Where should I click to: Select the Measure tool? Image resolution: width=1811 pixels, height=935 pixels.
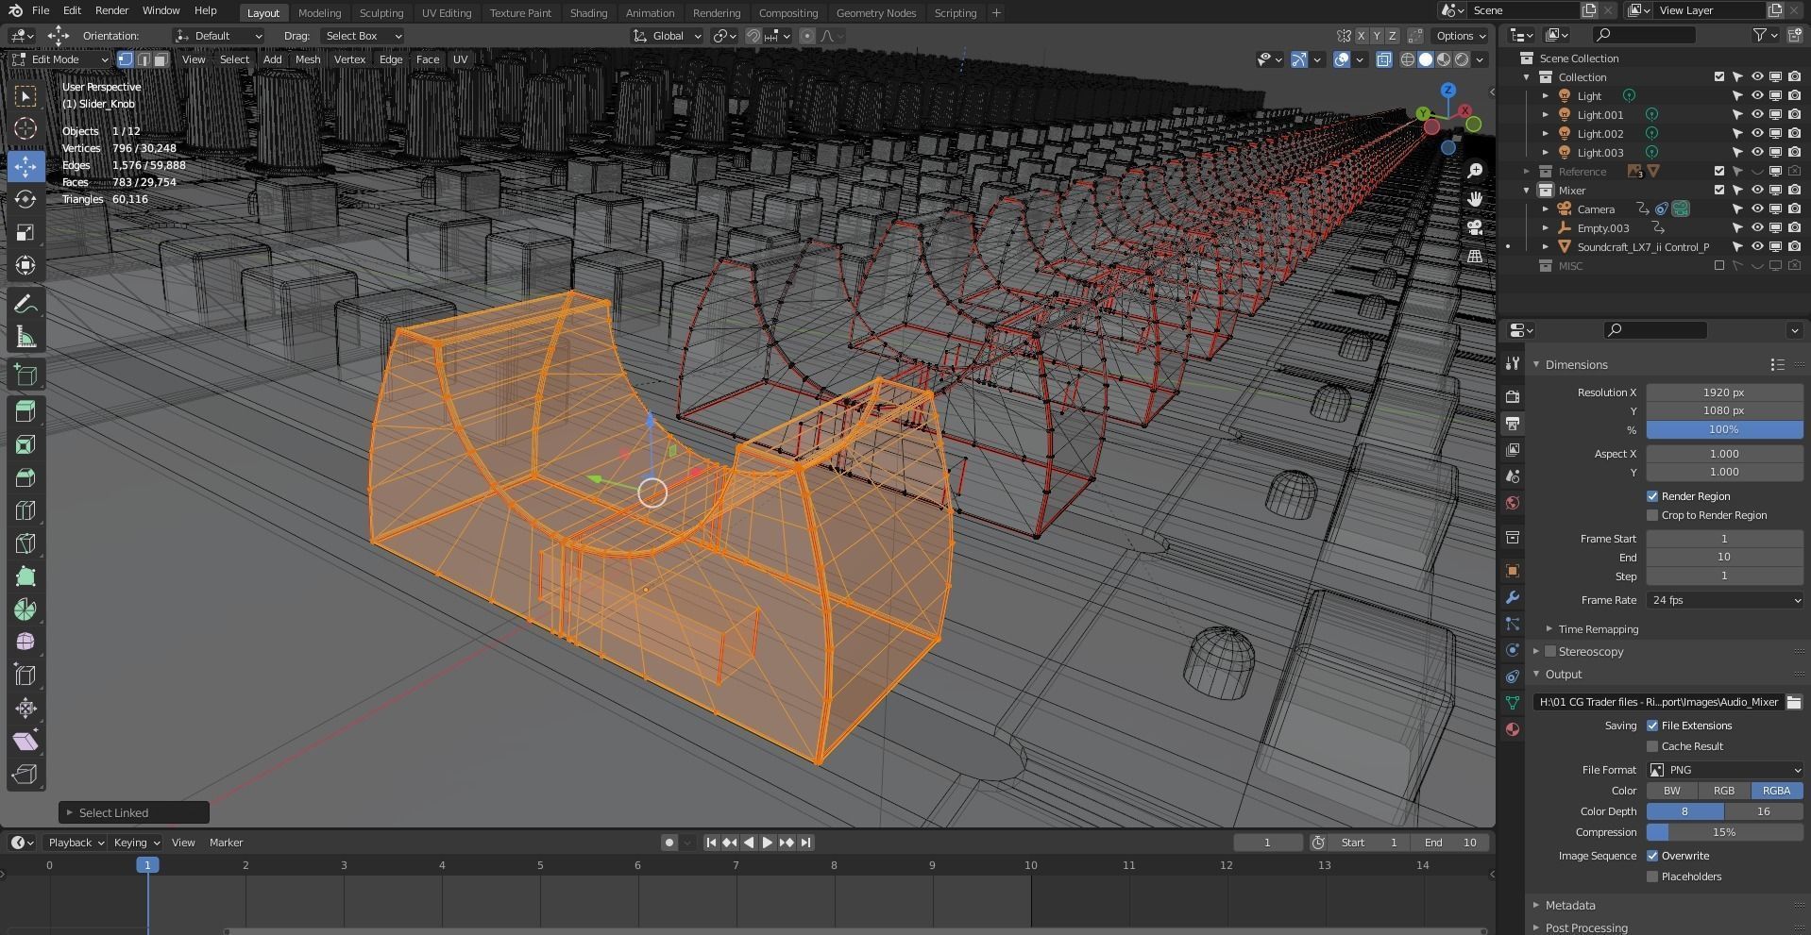click(x=25, y=337)
